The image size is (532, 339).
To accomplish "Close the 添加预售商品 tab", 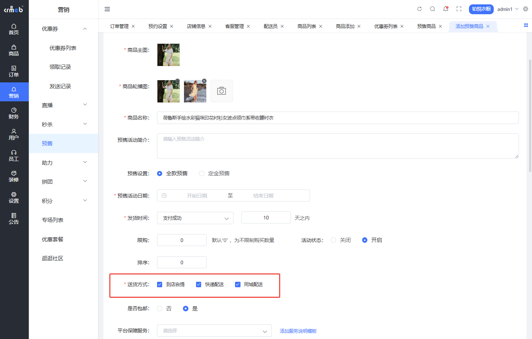I will pyautogui.click(x=488, y=26).
